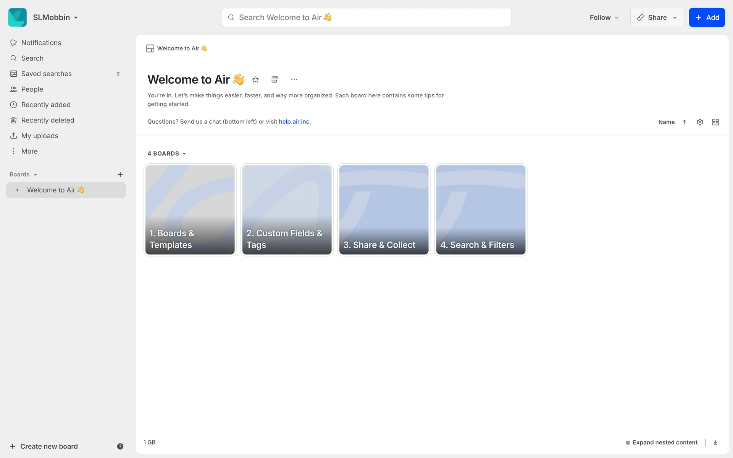Open the help.air.inc link
The height and width of the screenshot is (458, 733).
[x=294, y=121]
